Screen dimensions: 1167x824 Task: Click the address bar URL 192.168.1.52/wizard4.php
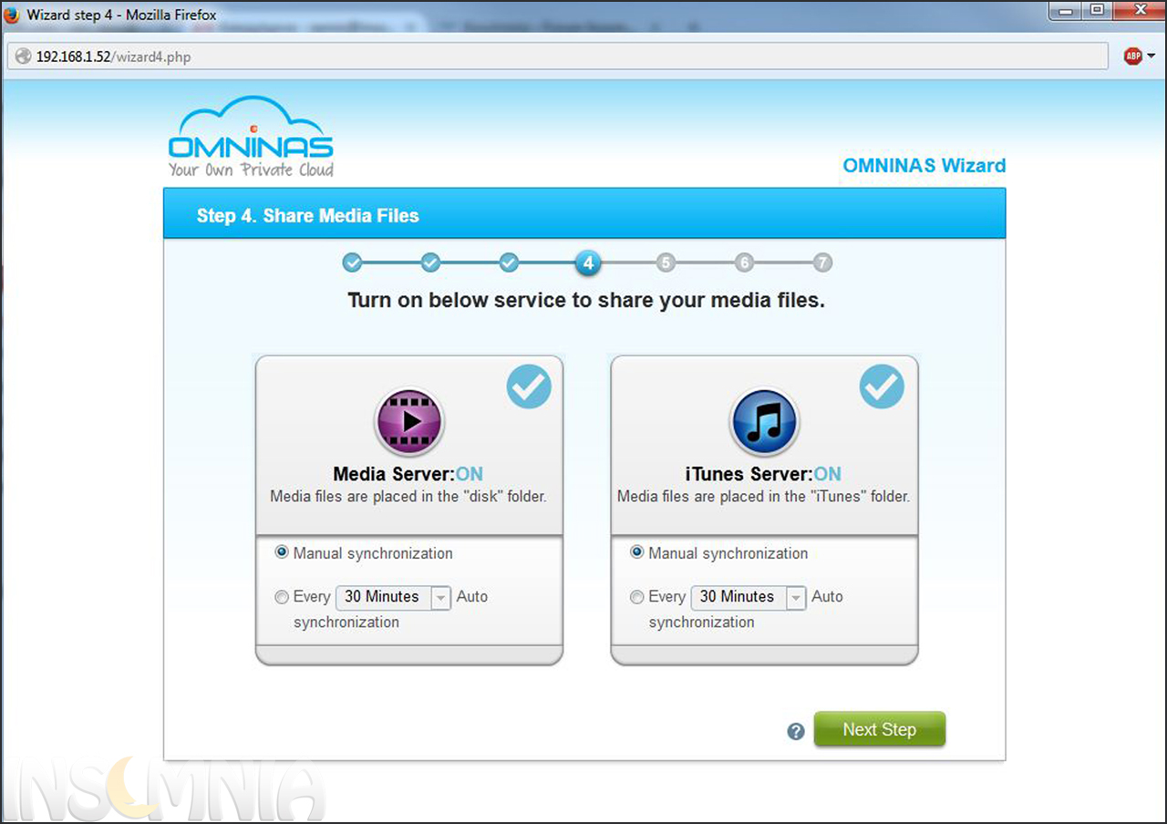click(113, 57)
